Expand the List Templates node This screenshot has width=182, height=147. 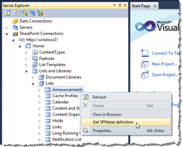[x=26, y=65]
